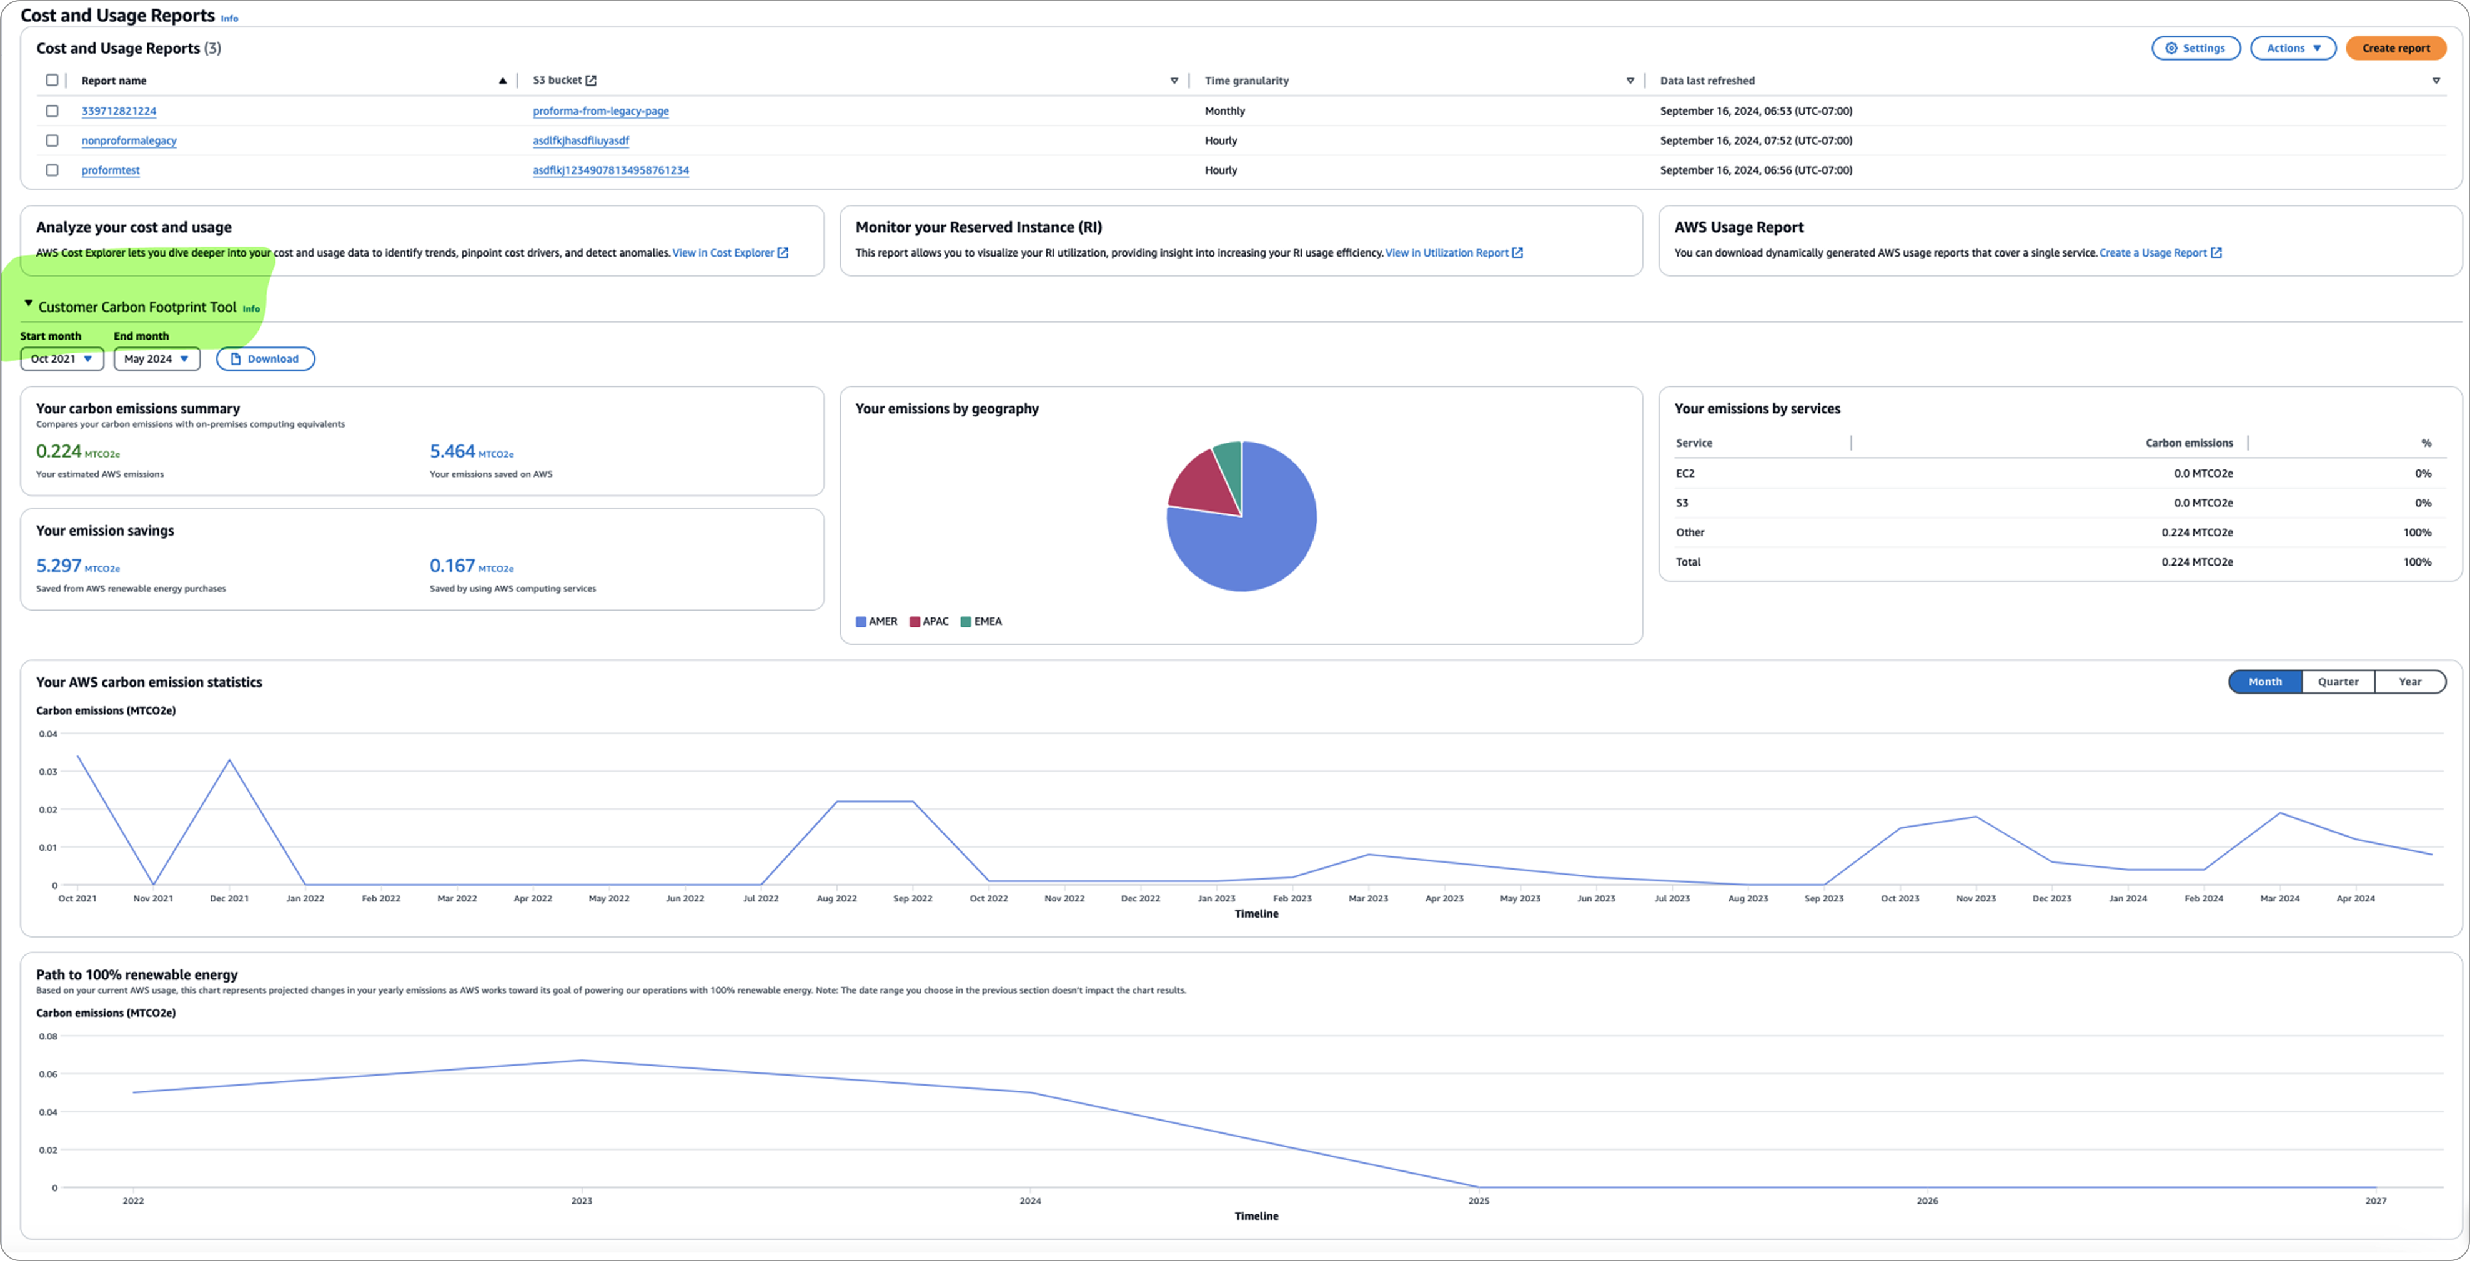Check the select-all reports checkbox
Image resolution: width=2470 pixels, height=1261 pixels.
point(52,81)
